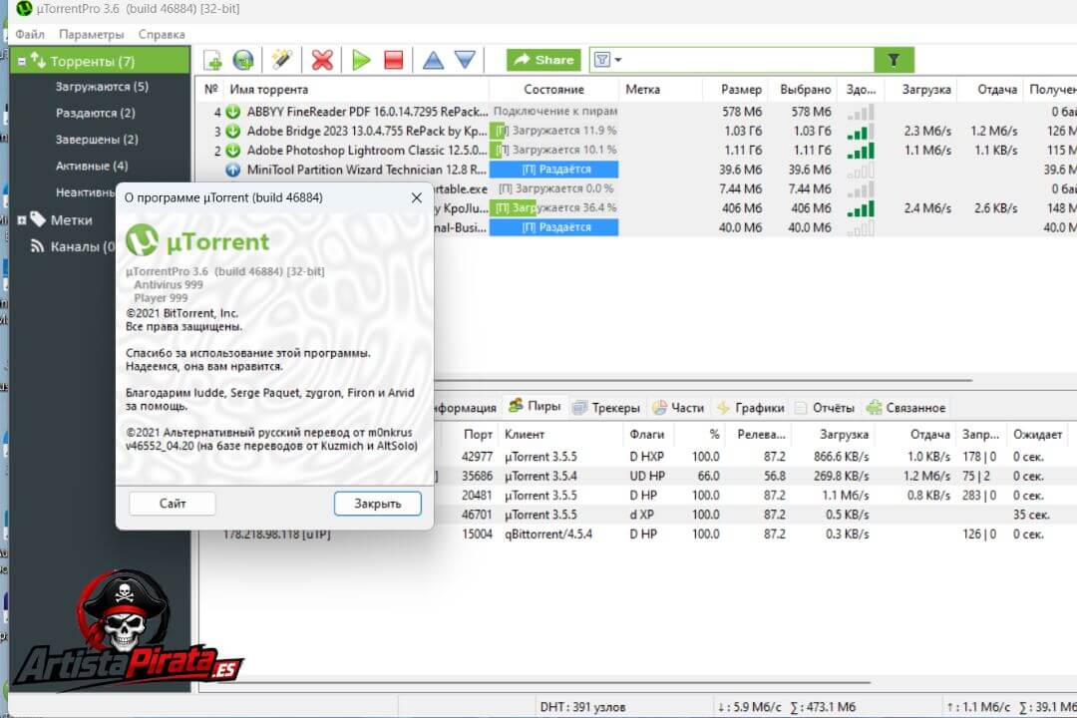Click the Метки tag icon
Viewport: 1077px width, 718px height.
point(39,219)
